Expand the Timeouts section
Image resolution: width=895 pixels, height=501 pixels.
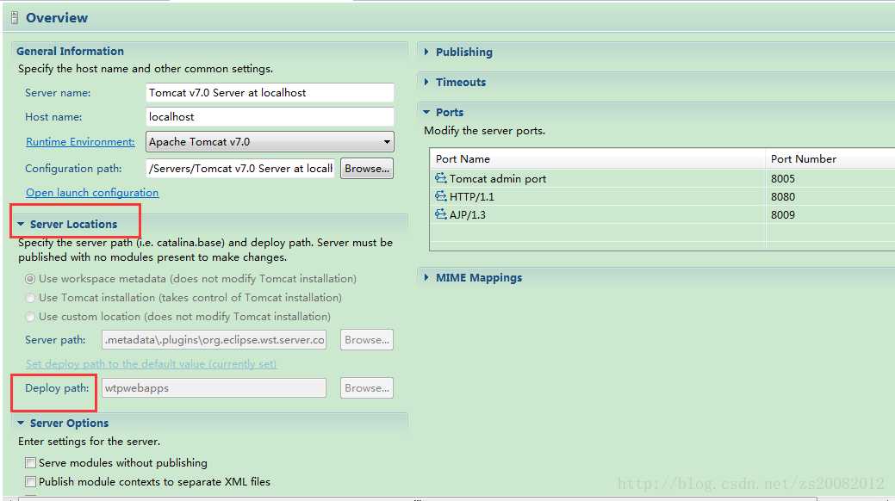click(426, 82)
